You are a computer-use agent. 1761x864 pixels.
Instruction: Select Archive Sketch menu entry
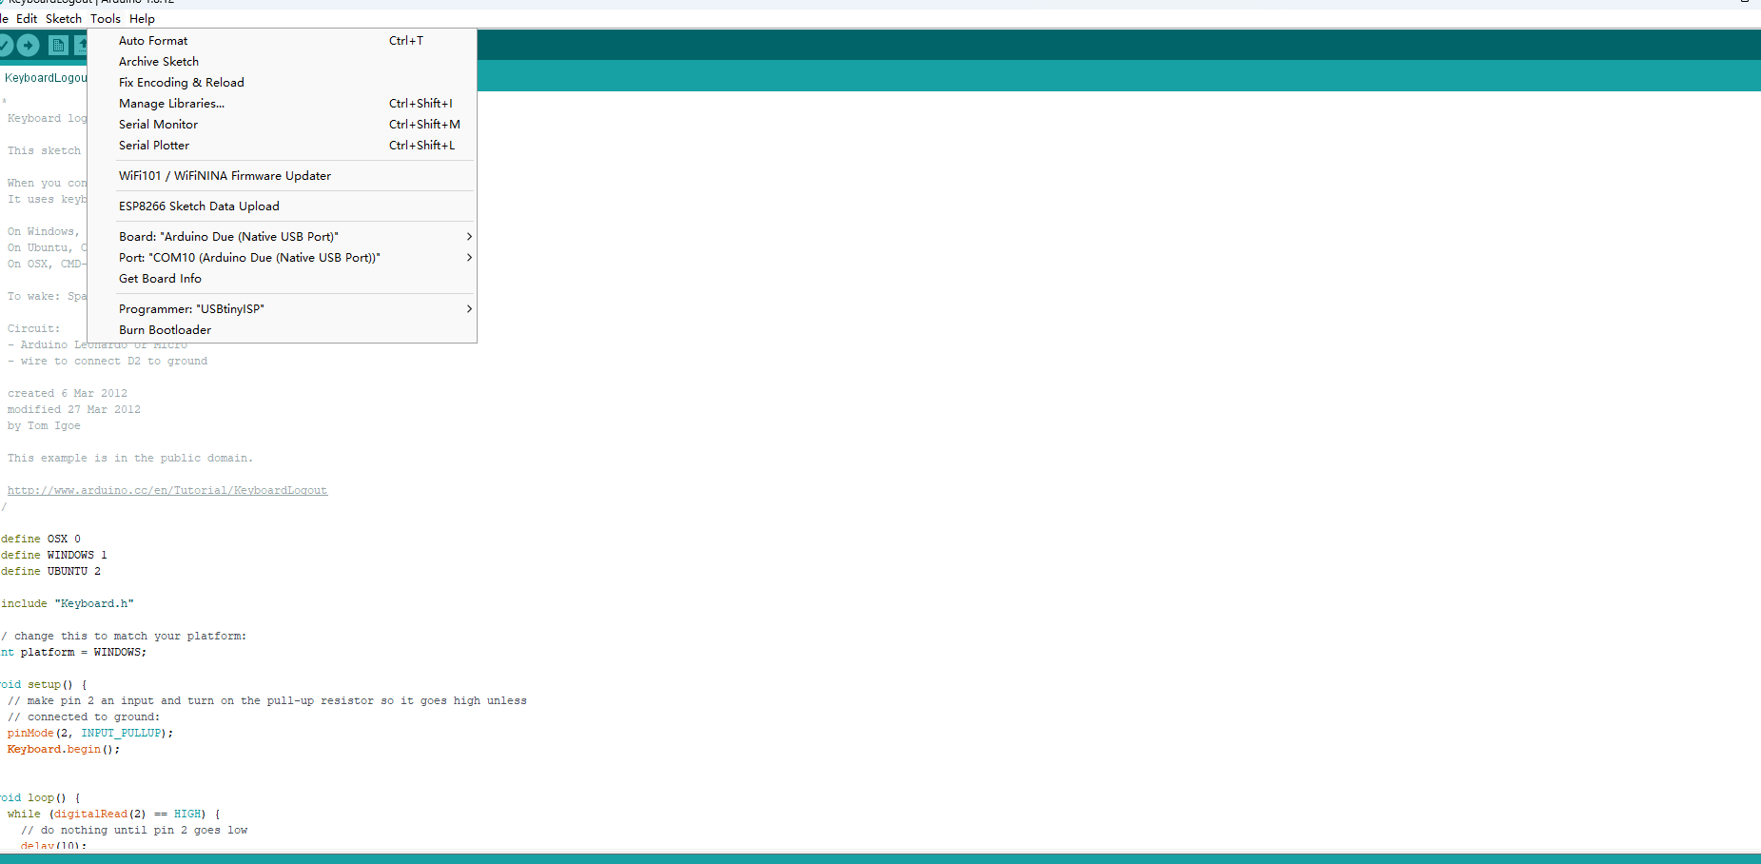click(x=282, y=62)
